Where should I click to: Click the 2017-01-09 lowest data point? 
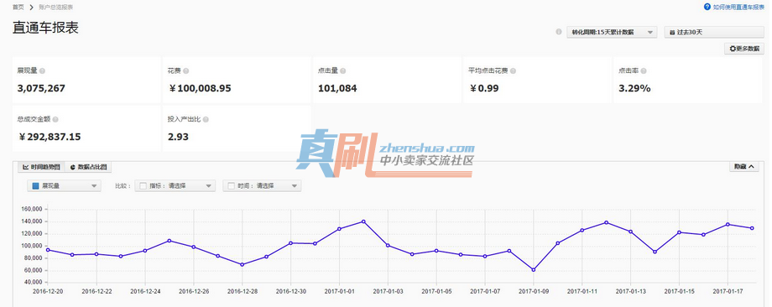pos(534,269)
